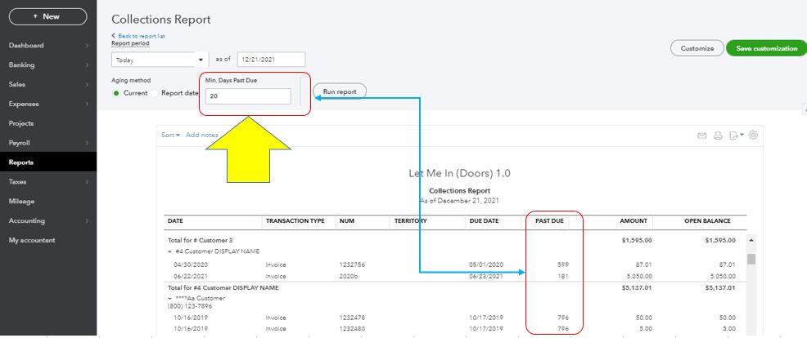Select the Report date aging radio
The height and width of the screenshot is (338, 807).
pyautogui.click(x=155, y=93)
